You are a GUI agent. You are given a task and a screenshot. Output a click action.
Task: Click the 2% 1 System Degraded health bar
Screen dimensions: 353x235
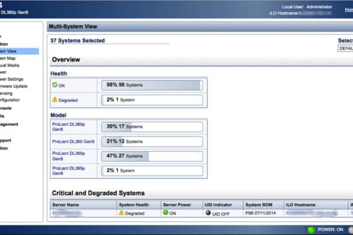(x=152, y=100)
